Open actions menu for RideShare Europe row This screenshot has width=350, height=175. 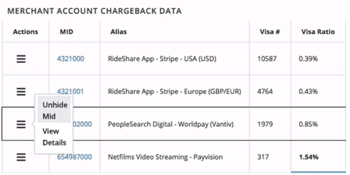point(21,91)
